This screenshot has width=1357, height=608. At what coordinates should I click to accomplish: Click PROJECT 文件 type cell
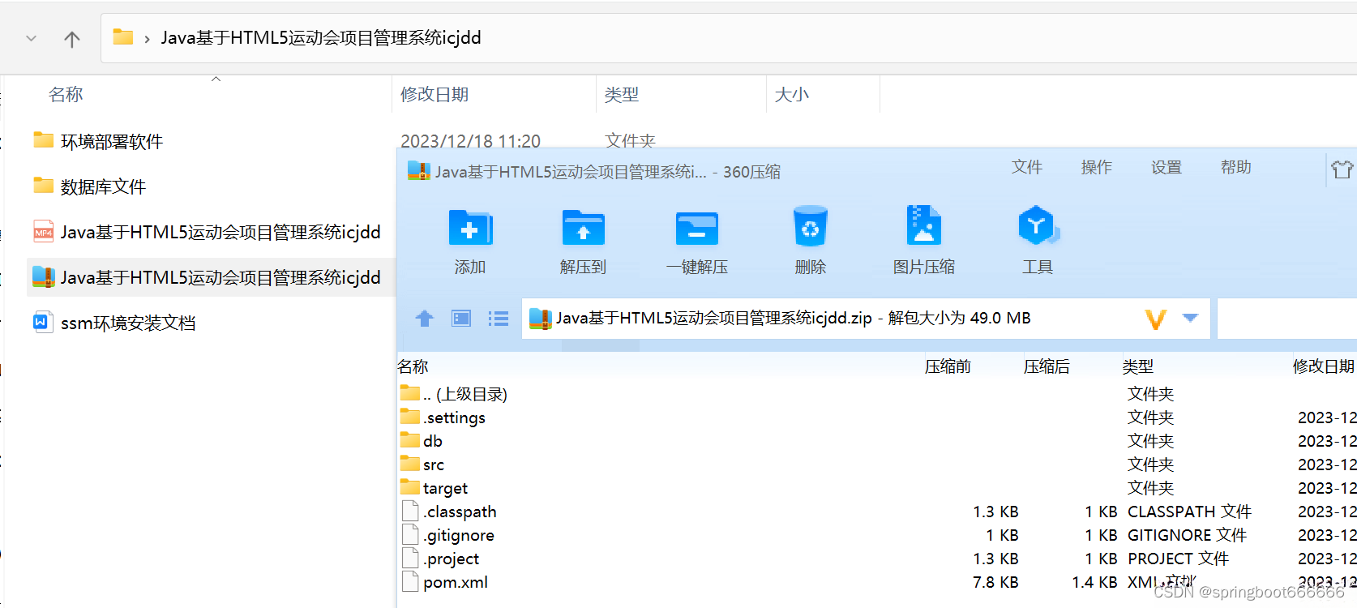point(1178,559)
